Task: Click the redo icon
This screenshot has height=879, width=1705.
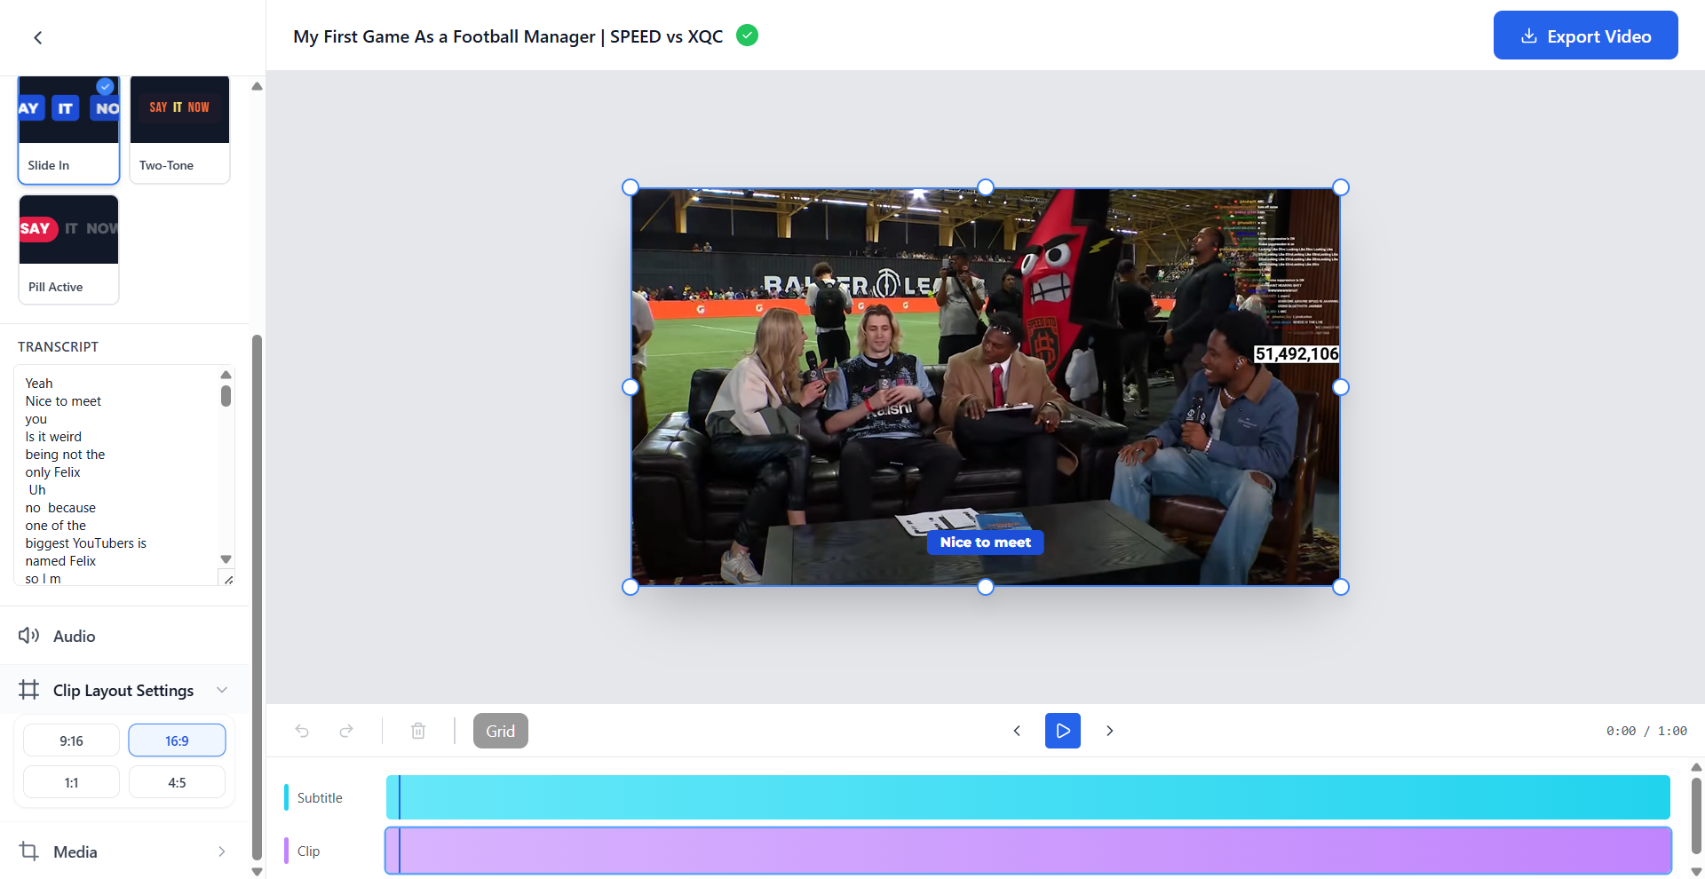Action: 346,731
